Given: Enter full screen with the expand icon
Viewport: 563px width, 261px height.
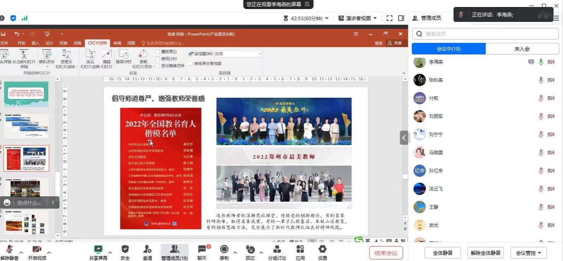Looking at the screenshot, I should point(389,18).
